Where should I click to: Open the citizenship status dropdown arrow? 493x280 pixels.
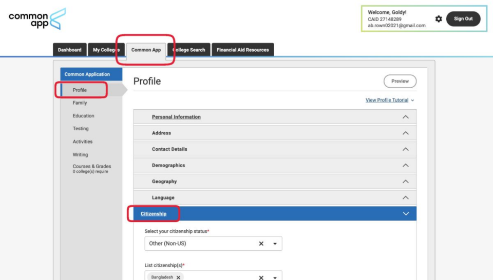click(275, 244)
